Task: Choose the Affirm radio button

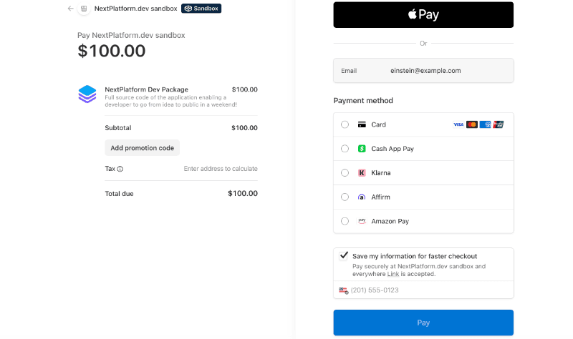Action: point(345,197)
